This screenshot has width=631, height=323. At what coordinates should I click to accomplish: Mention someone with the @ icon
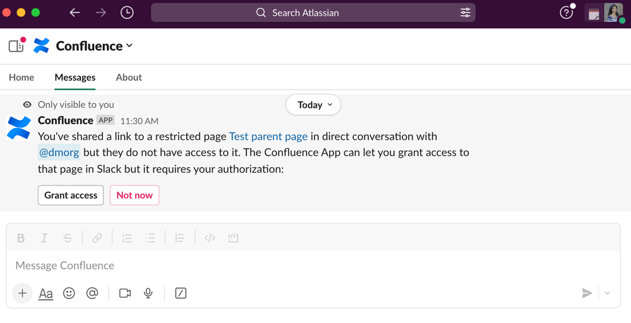[92, 293]
